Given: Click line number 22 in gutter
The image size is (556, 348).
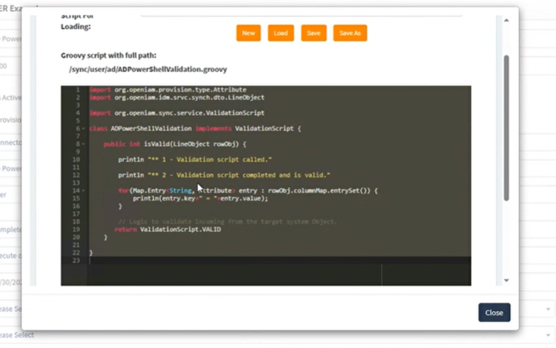Looking at the screenshot, I should [x=77, y=253].
